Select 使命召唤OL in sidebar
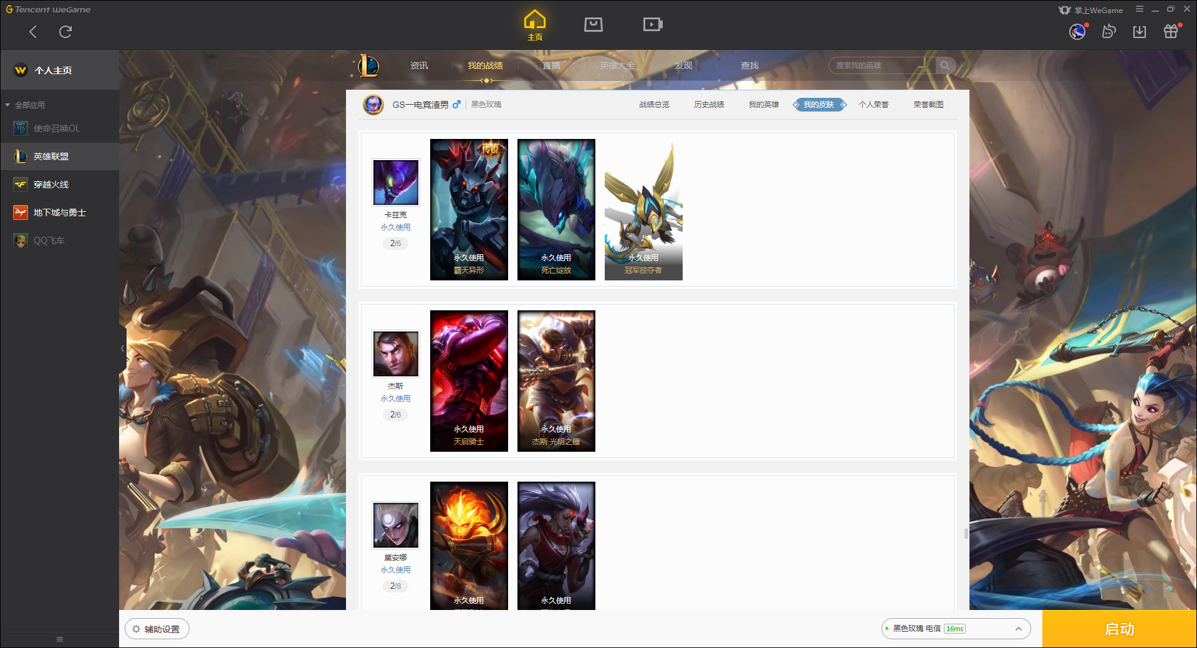The width and height of the screenshot is (1197, 648). [60, 128]
